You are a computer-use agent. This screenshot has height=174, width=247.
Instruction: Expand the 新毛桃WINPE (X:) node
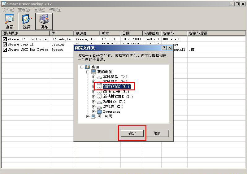click(x=93, y=97)
